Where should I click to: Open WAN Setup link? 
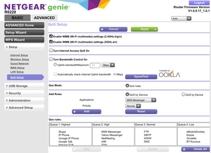pyautogui.click(x=17, y=68)
